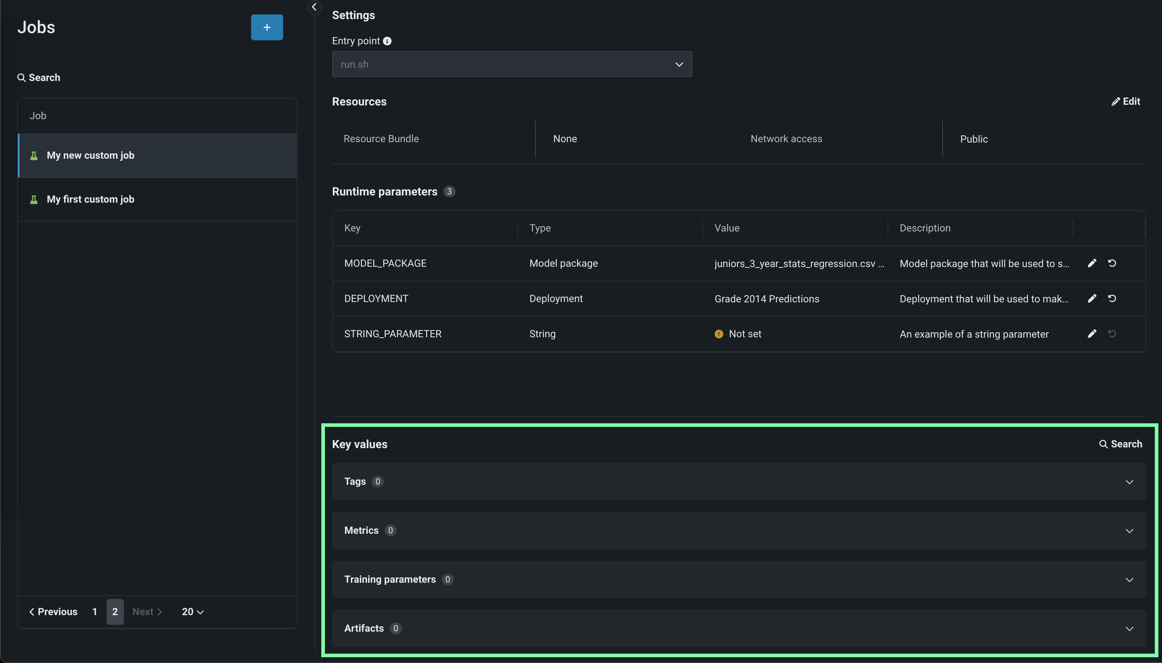Viewport: 1162px width, 663px height.
Task: Reset the DEPLOYMENT parameter value
Action: [1112, 298]
